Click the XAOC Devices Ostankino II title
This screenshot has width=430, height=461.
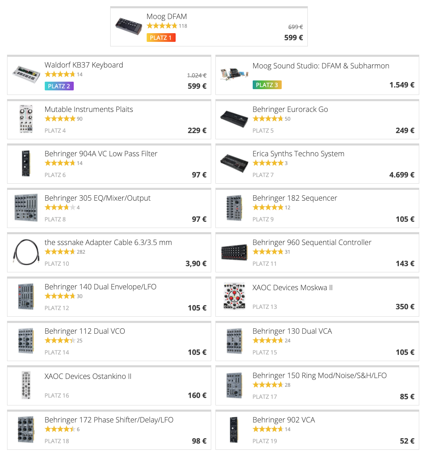tap(88, 376)
